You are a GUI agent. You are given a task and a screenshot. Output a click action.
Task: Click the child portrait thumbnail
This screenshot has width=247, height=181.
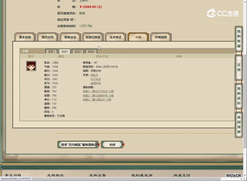click(31, 66)
